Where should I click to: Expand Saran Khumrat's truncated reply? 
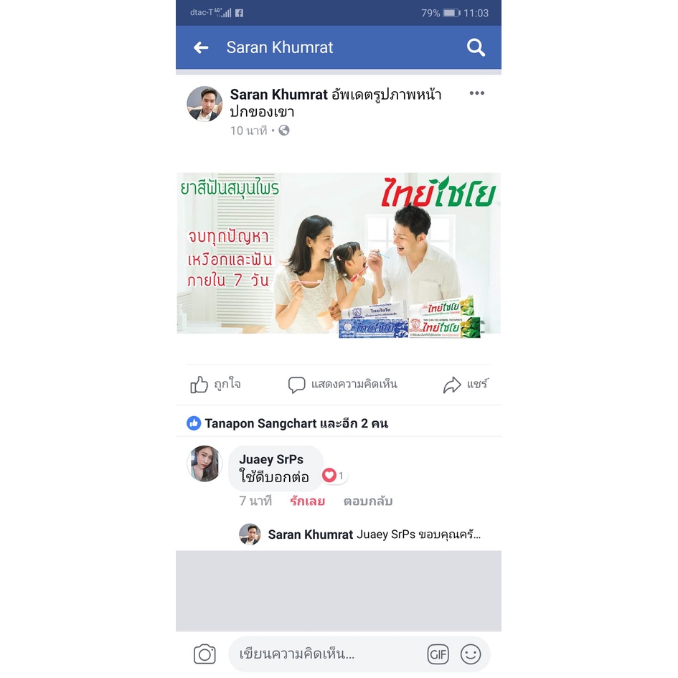(375, 535)
